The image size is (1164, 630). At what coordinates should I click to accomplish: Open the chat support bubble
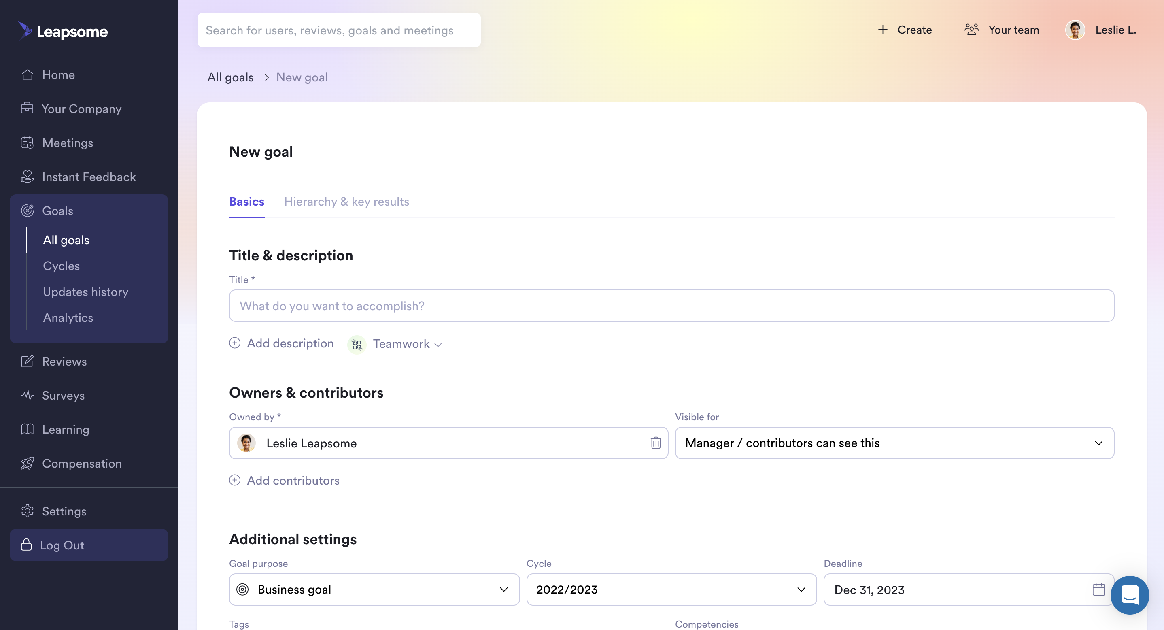1130,595
